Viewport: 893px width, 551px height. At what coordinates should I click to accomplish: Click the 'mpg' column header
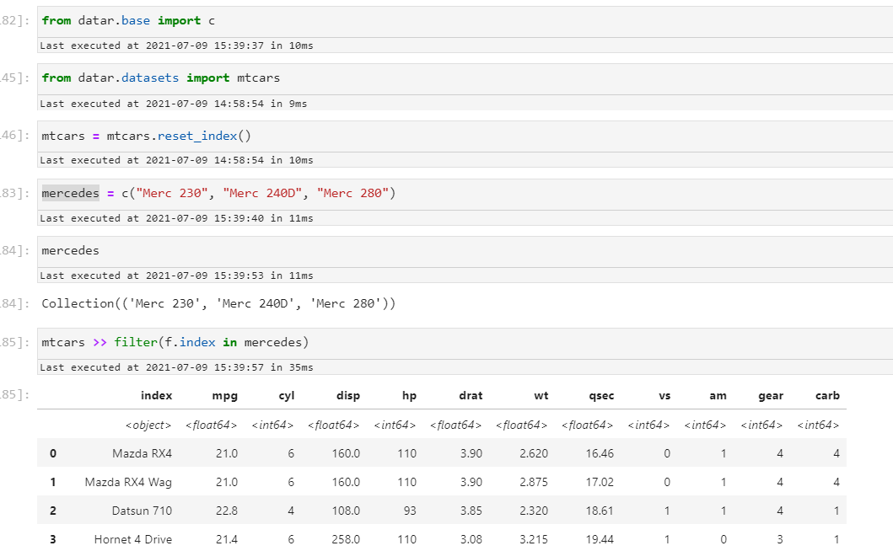(x=224, y=396)
